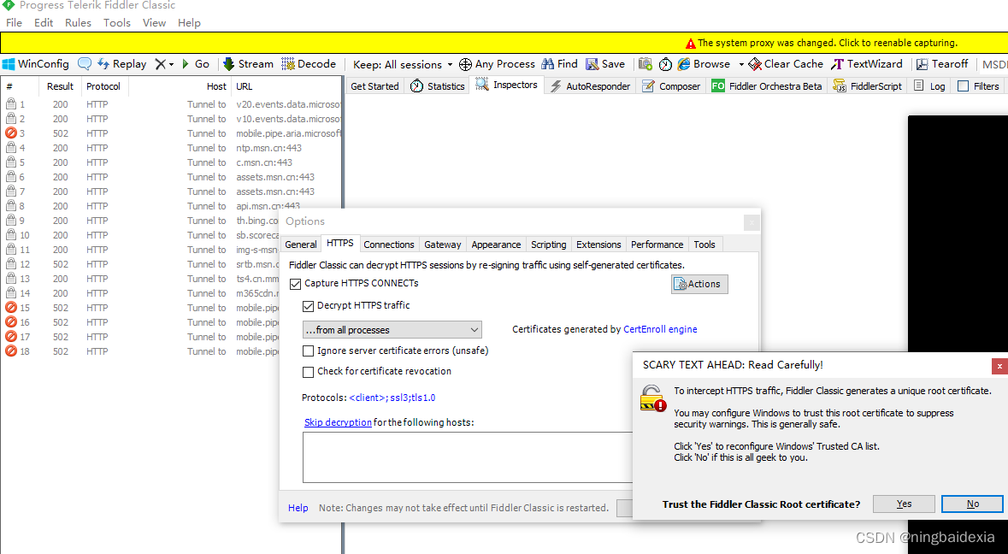This screenshot has height=554, width=1008.
Task: Expand the Remove X dropdown arrow
Action: [x=171, y=64]
